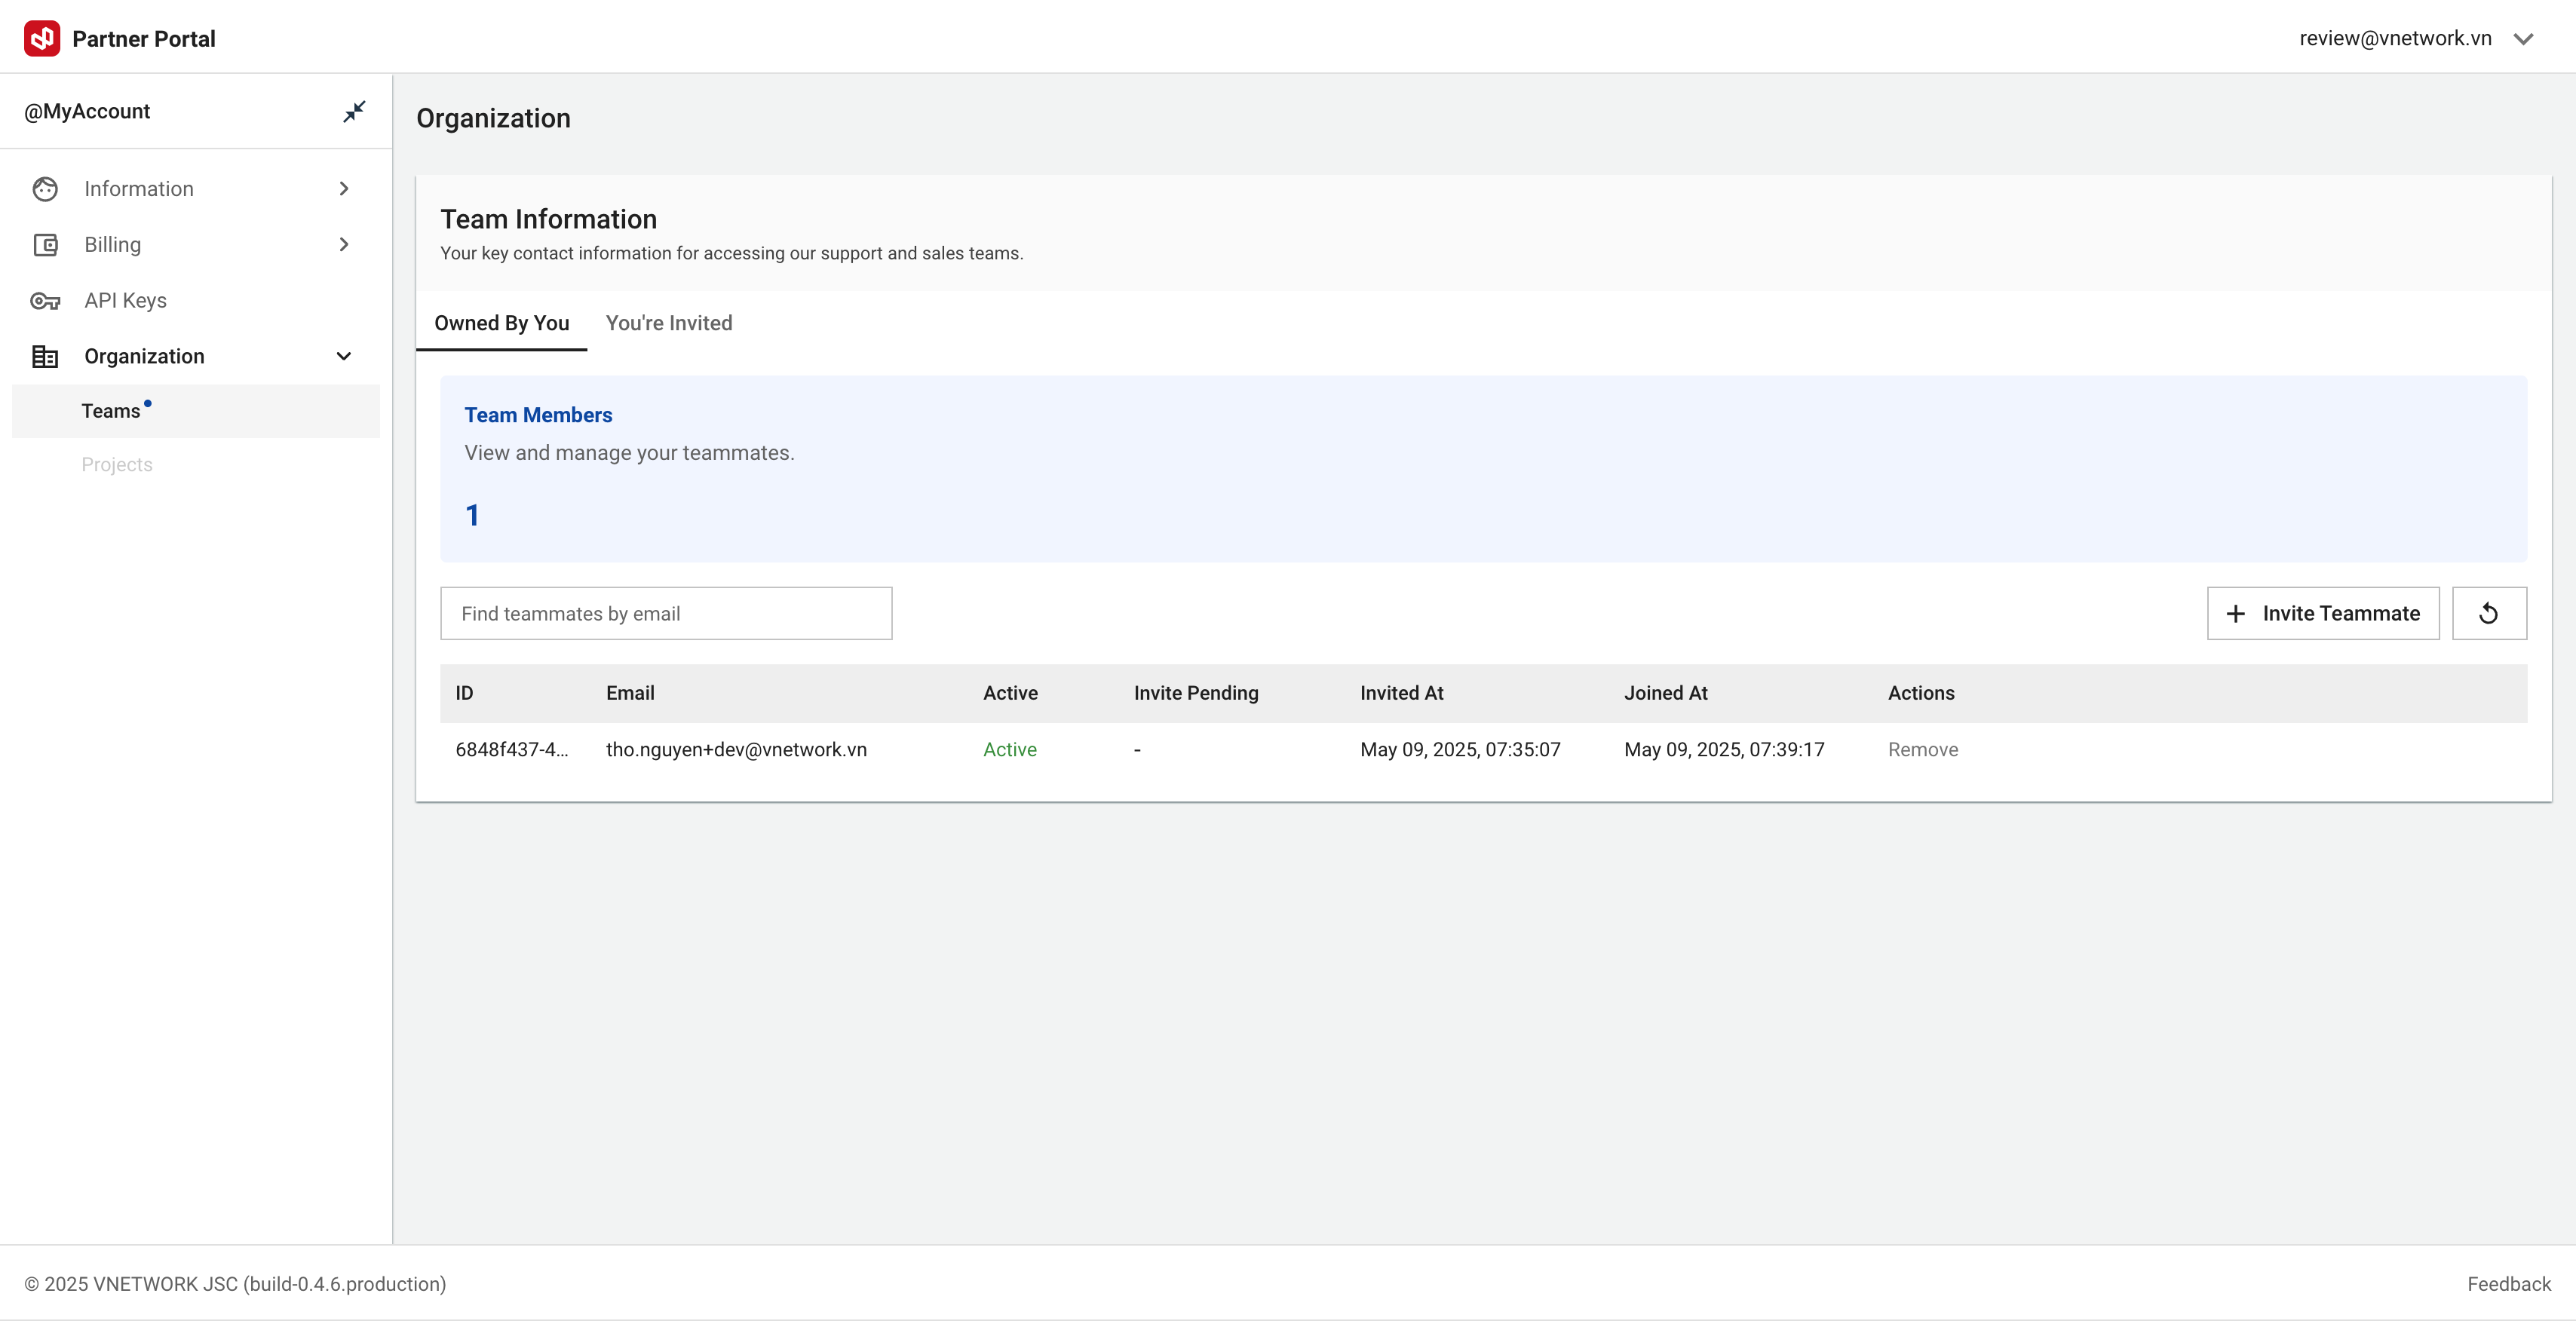
Task: Open the Projects submenu item
Action: 196,465
